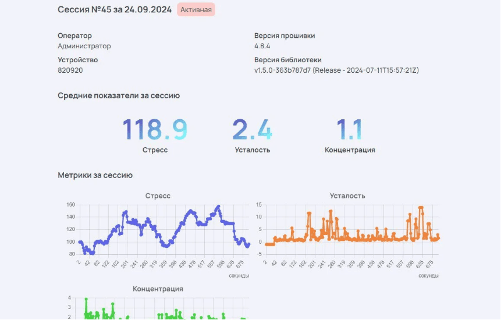
Task: Click the device number 820920
Action: tap(70, 70)
